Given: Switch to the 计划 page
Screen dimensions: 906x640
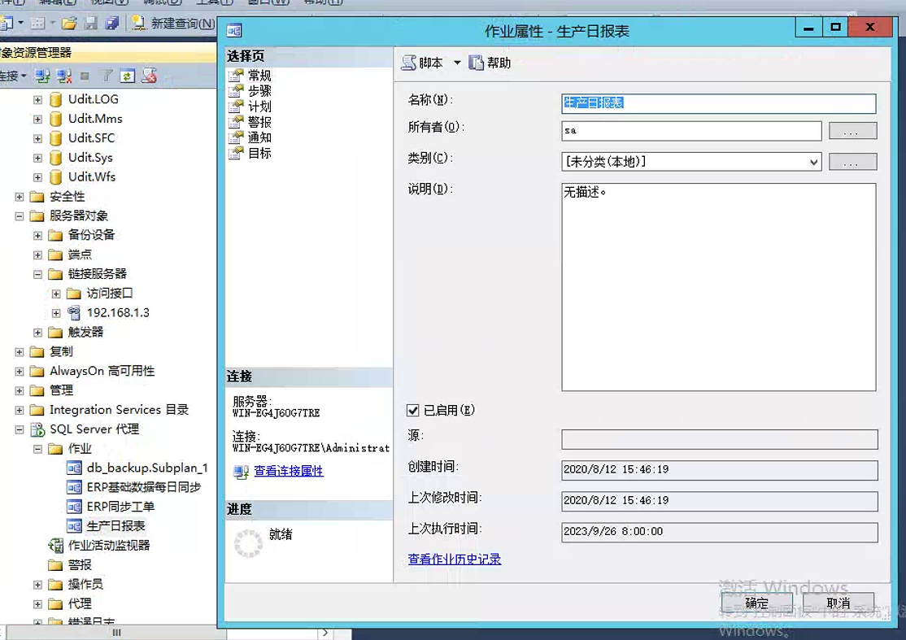Looking at the screenshot, I should [259, 107].
